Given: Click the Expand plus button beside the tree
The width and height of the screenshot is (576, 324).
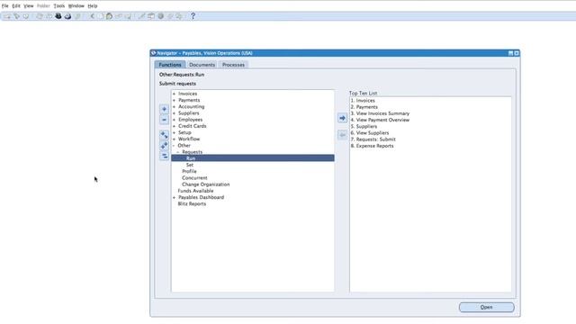Looking at the screenshot, I should point(164,109).
